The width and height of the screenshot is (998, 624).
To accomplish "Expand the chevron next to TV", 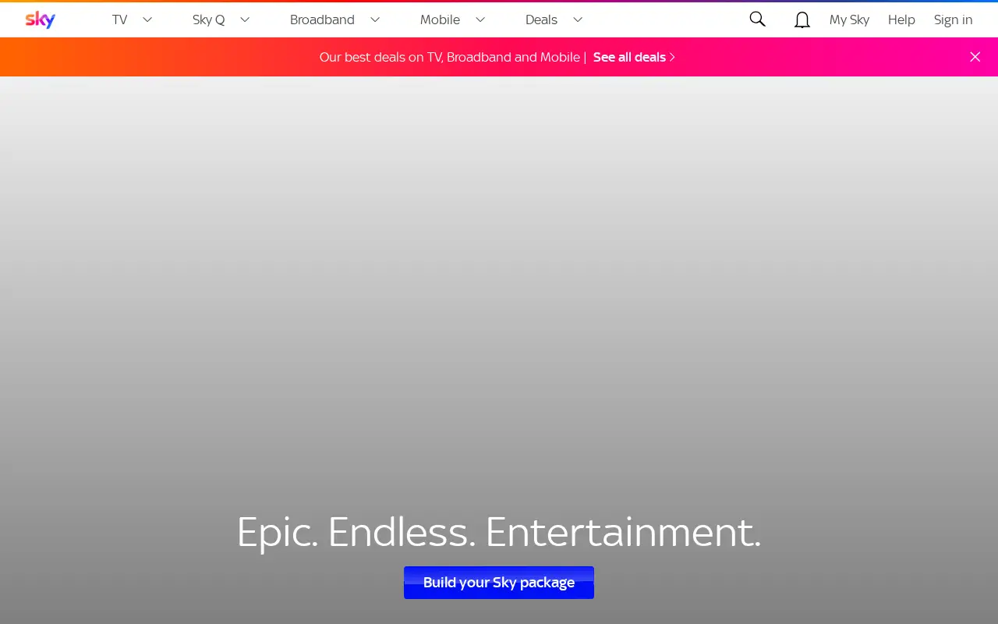I will click(x=147, y=19).
